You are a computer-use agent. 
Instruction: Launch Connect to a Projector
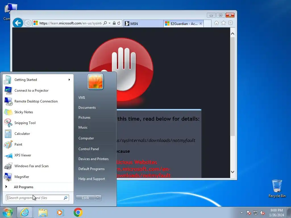point(38,91)
